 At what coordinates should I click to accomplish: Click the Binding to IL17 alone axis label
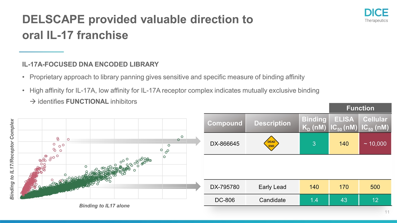click(x=104, y=206)
